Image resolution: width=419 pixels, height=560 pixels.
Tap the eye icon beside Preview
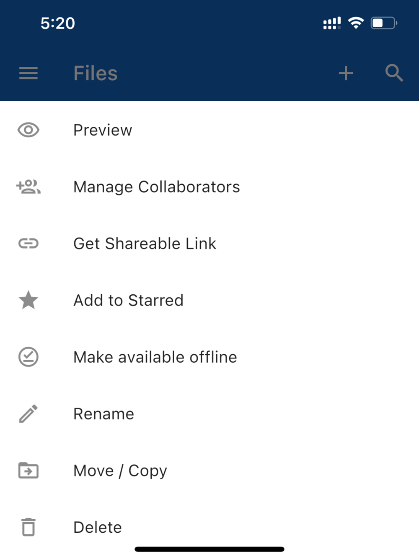click(28, 130)
